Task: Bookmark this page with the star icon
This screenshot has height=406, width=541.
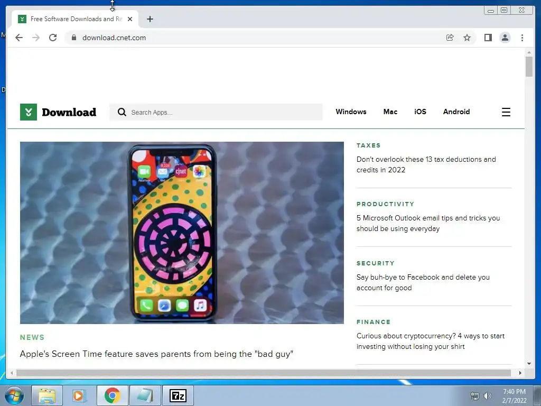Action: click(x=467, y=38)
